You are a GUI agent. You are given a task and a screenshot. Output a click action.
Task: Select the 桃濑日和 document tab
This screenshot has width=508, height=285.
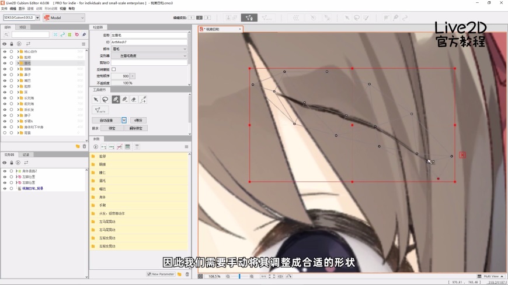(221, 29)
